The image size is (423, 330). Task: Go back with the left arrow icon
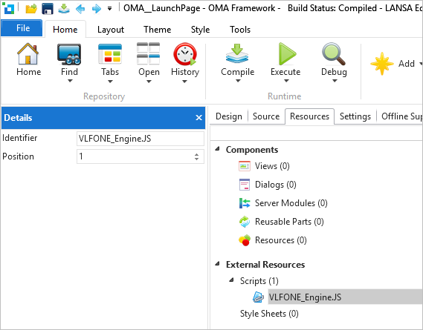click(x=80, y=9)
